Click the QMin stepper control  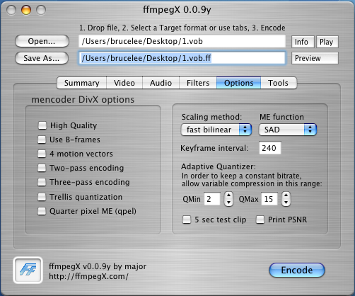[228, 199]
